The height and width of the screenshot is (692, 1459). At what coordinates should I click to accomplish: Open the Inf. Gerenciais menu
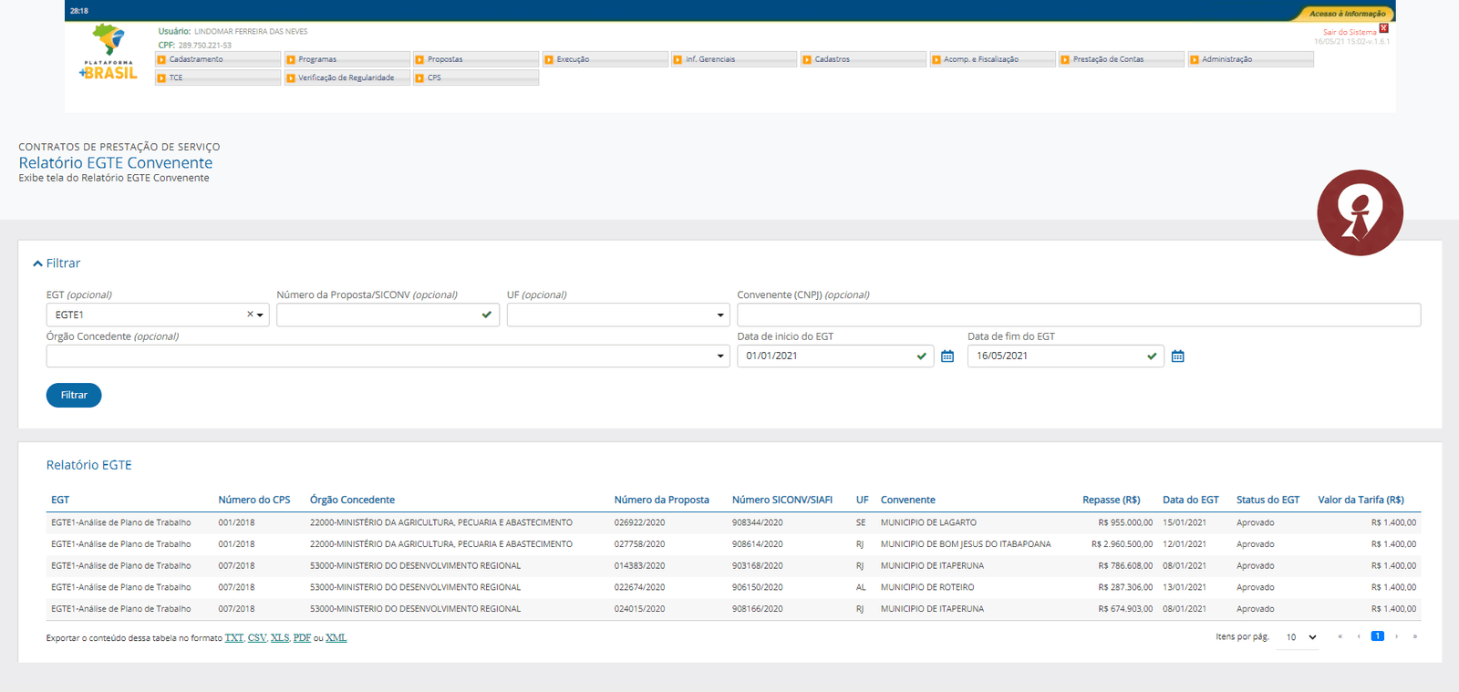click(734, 59)
